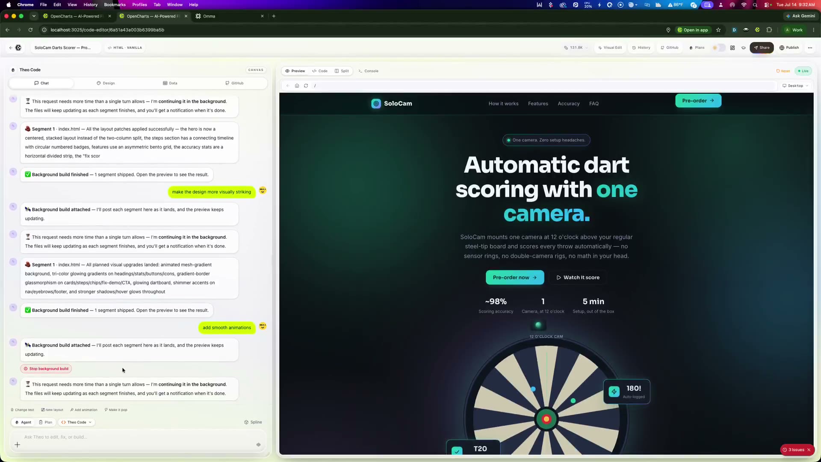
Task: Click the Wi-Fi icon in the menu bar
Action: tap(744, 5)
